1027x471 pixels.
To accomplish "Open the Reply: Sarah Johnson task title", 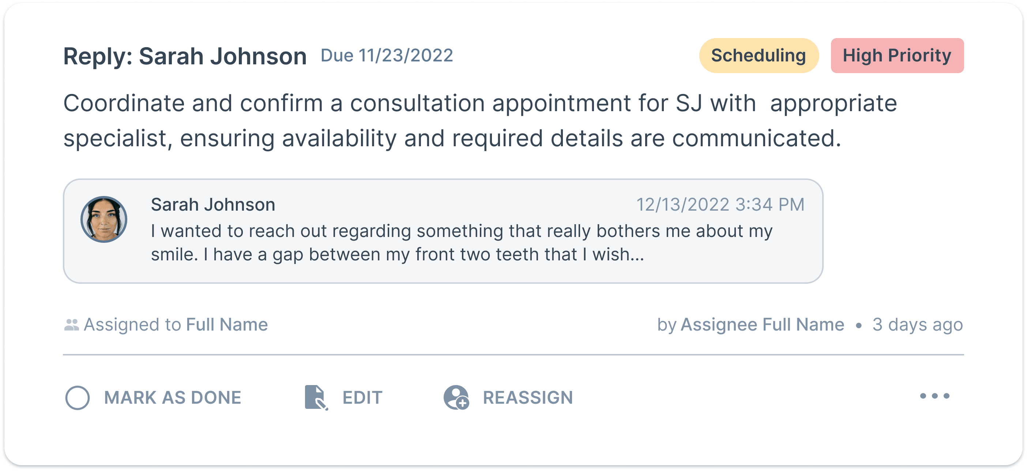I will [185, 56].
